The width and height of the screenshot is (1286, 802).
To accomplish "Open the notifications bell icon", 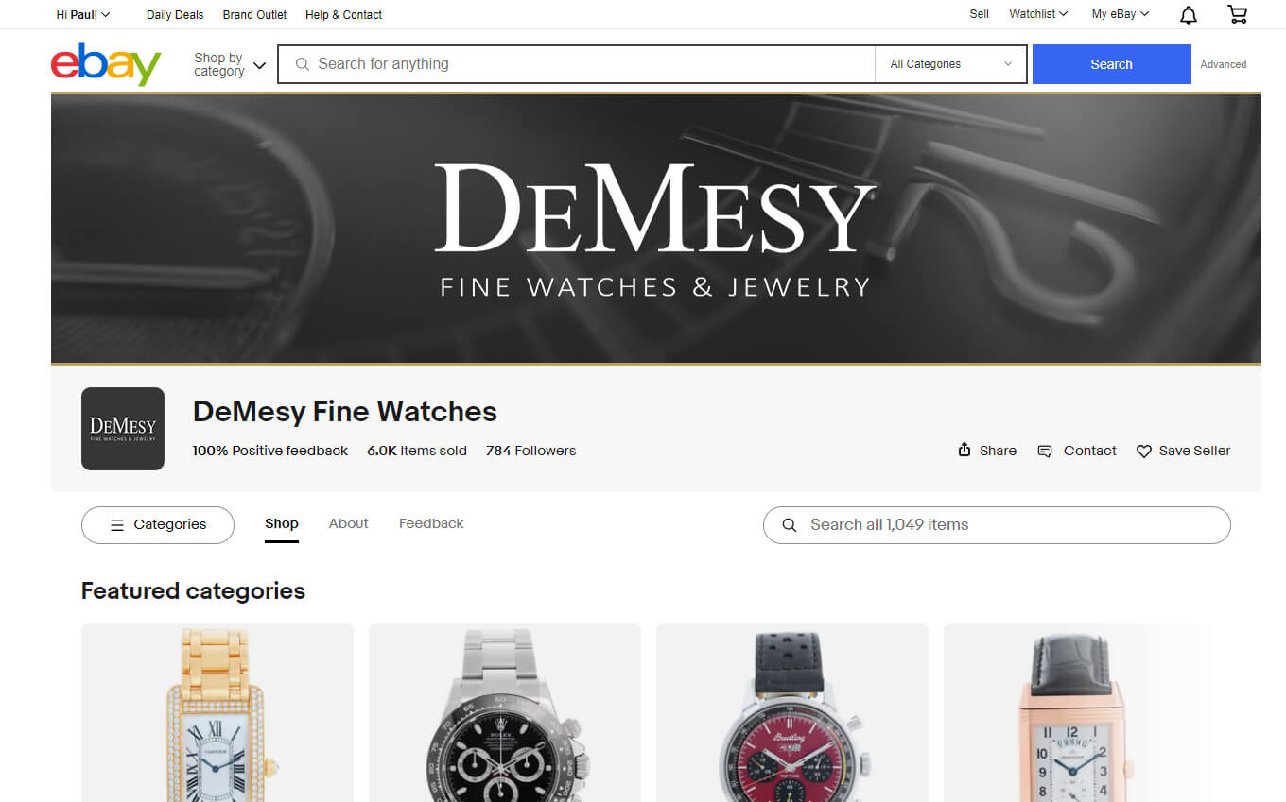I will tap(1189, 14).
